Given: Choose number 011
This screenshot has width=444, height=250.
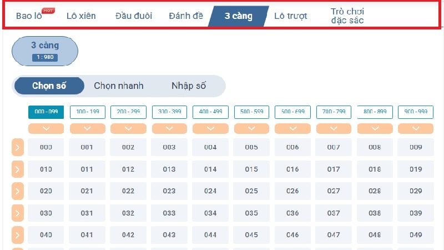Looking at the screenshot, I should click(87, 169).
